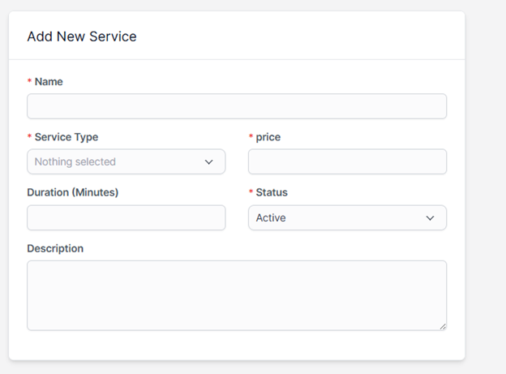Click the Duration (Minutes) input box

click(x=126, y=217)
